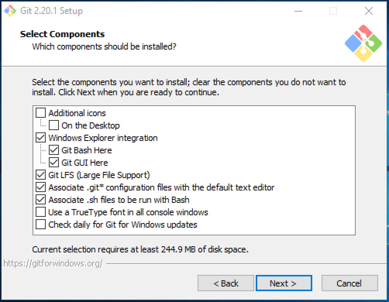Screen dimensions: 389x302
Task: Disable associating .sh files with Bash
Action: coord(41,199)
